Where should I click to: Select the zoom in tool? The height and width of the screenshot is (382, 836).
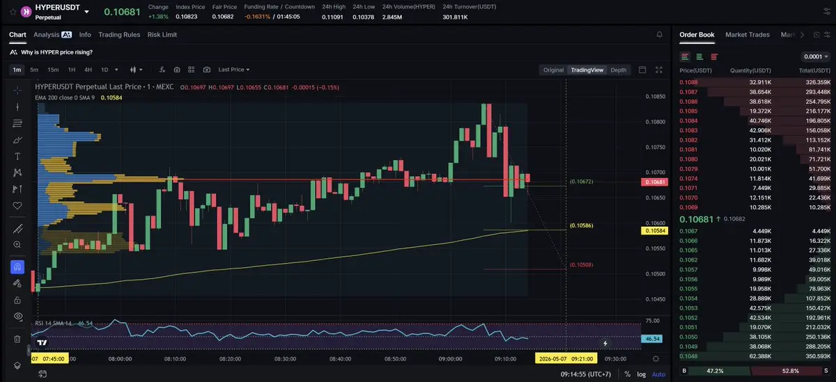click(17, 245)
